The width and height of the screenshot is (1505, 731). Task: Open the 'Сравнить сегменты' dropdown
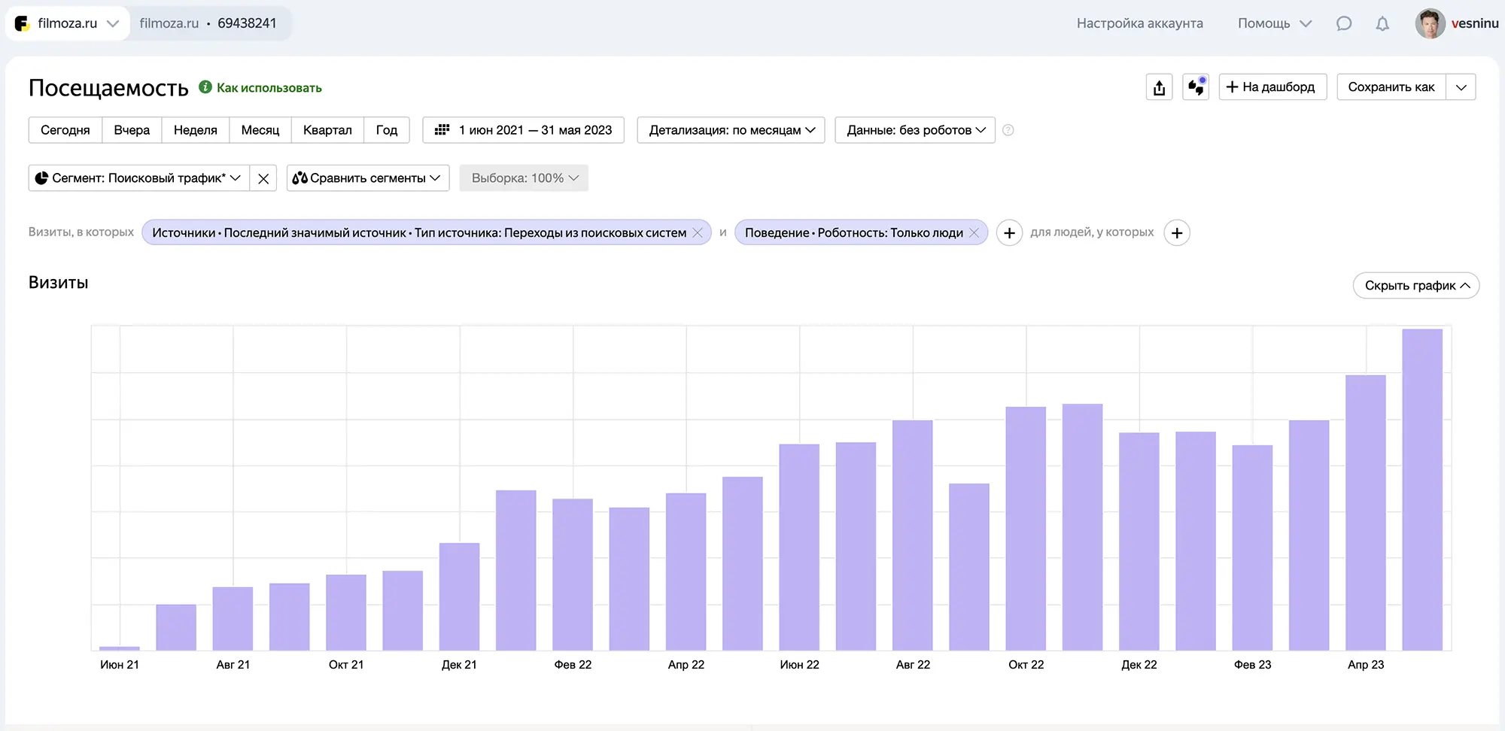coord(367,178)
